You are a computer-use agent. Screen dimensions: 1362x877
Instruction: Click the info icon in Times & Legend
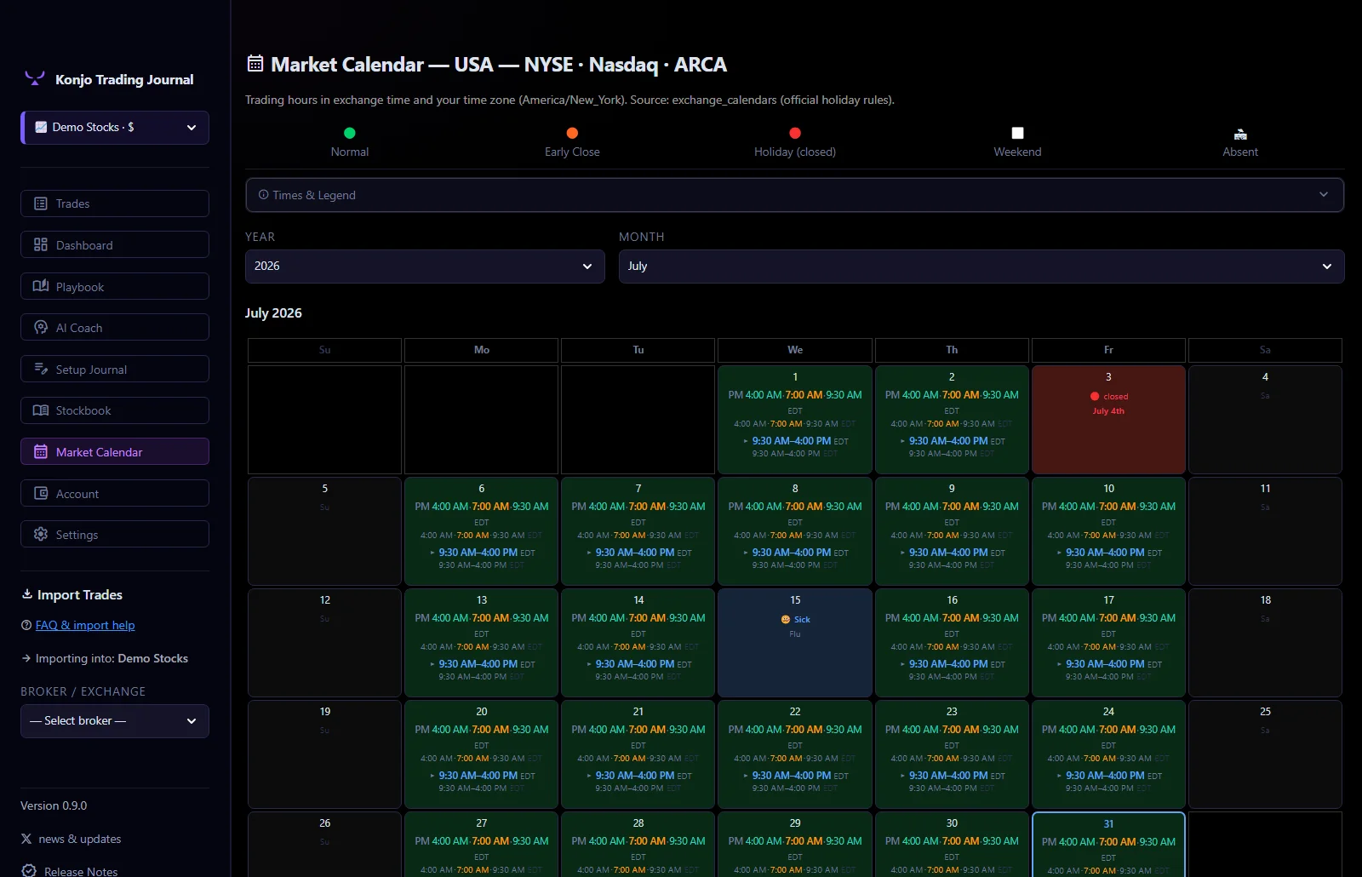[263, 194]
